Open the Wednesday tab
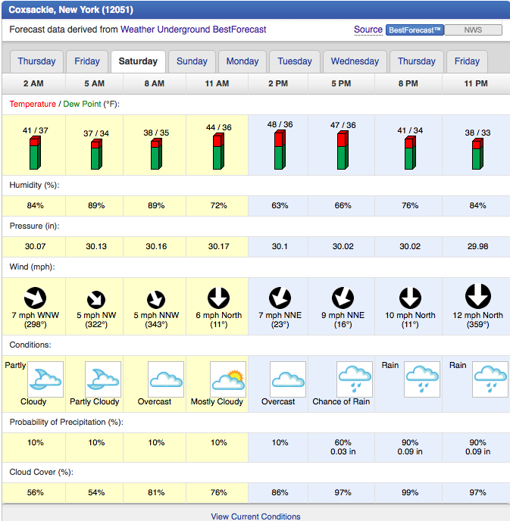Viewport: 510px width, 521px height. point(355,61)
